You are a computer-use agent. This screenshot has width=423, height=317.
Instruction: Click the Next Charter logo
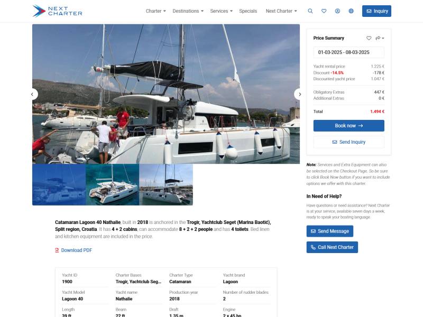click(x=57, y=11)
